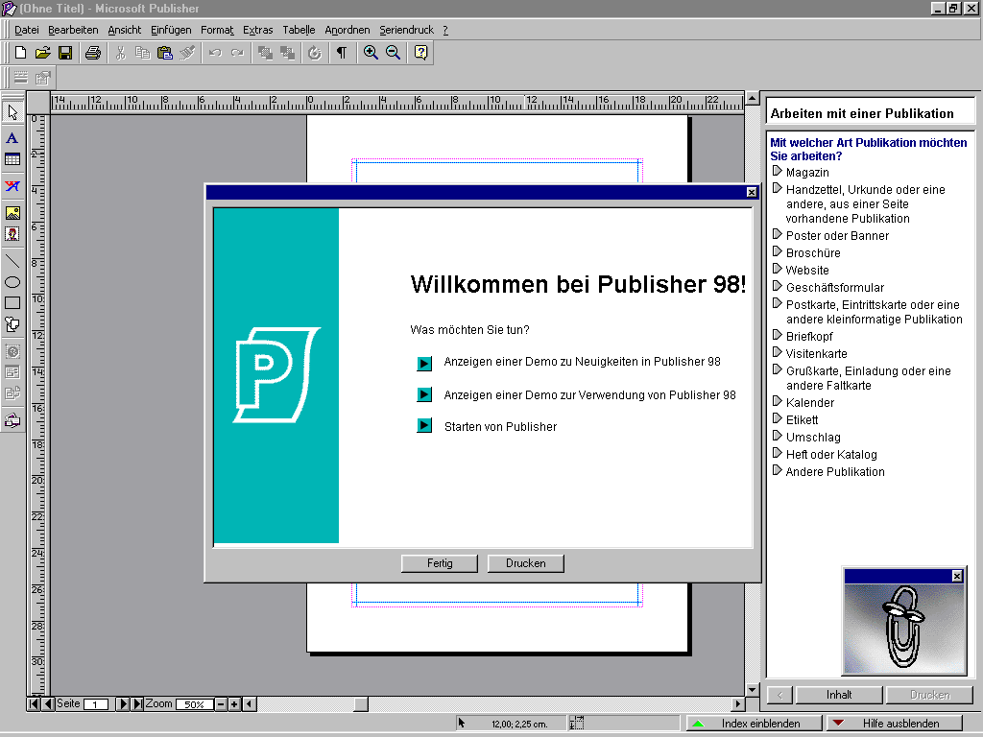
Task: Click the Fertig button
Action: (439, 563)
